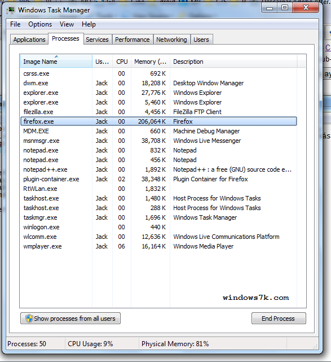
Task: Select explorer.exe using 5,460 K
Action: 158,102
